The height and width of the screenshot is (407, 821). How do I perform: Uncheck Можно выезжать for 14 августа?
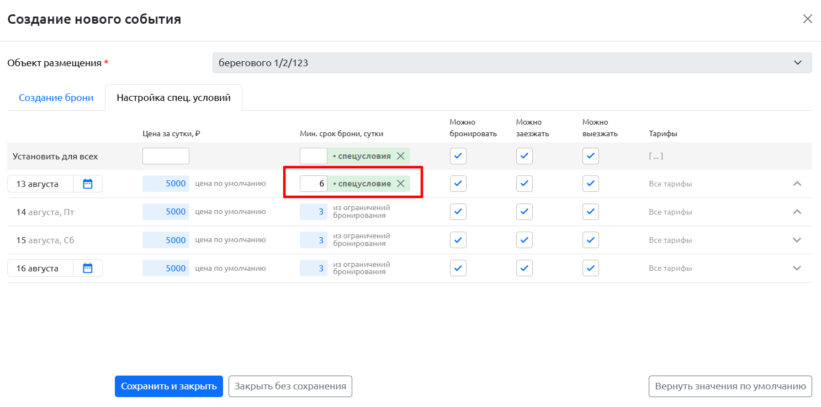pos(591,212)
